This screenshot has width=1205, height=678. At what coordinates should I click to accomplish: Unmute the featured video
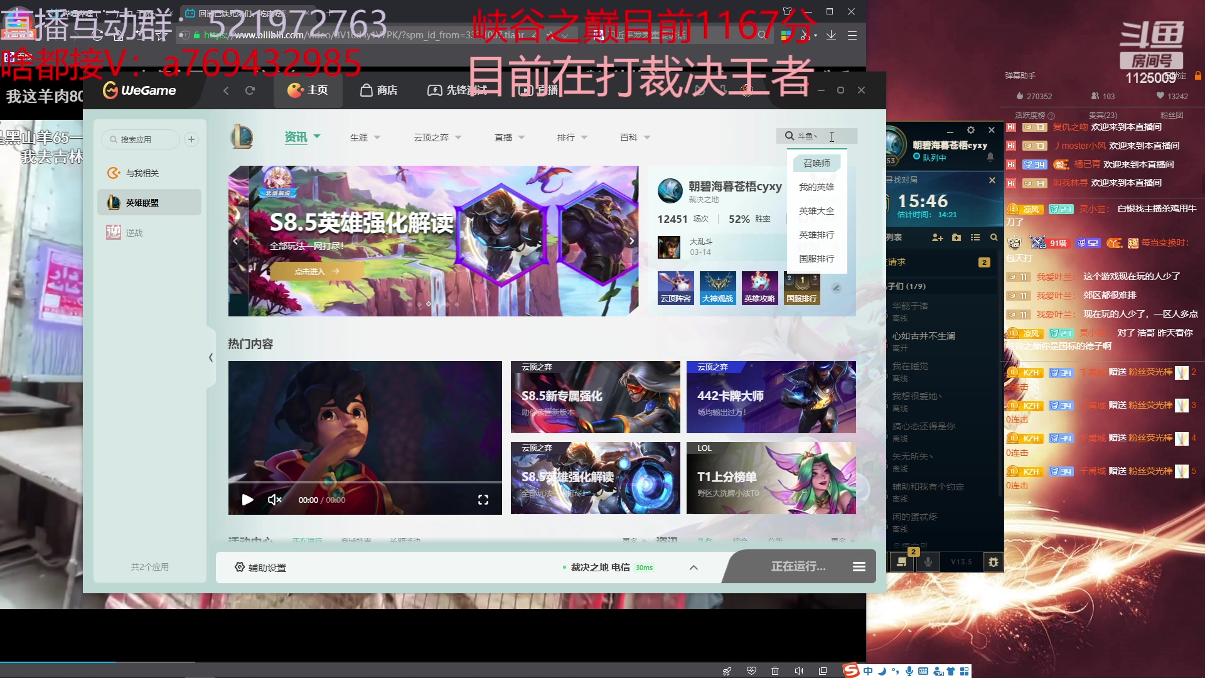pos(274,500)
